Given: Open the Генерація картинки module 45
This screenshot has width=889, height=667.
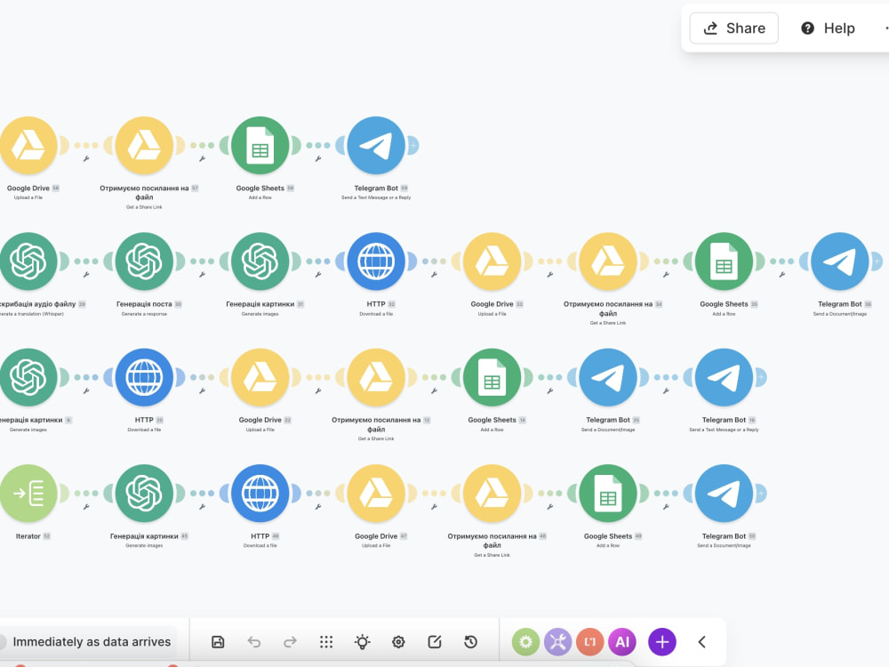Looking at the screenshot, I should click(x=144, y=494).
